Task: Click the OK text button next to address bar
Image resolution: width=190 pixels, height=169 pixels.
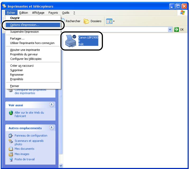Action: point(182,29)
